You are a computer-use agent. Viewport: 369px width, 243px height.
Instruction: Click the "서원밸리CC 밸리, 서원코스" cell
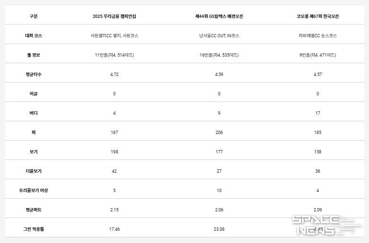(114, 36)
